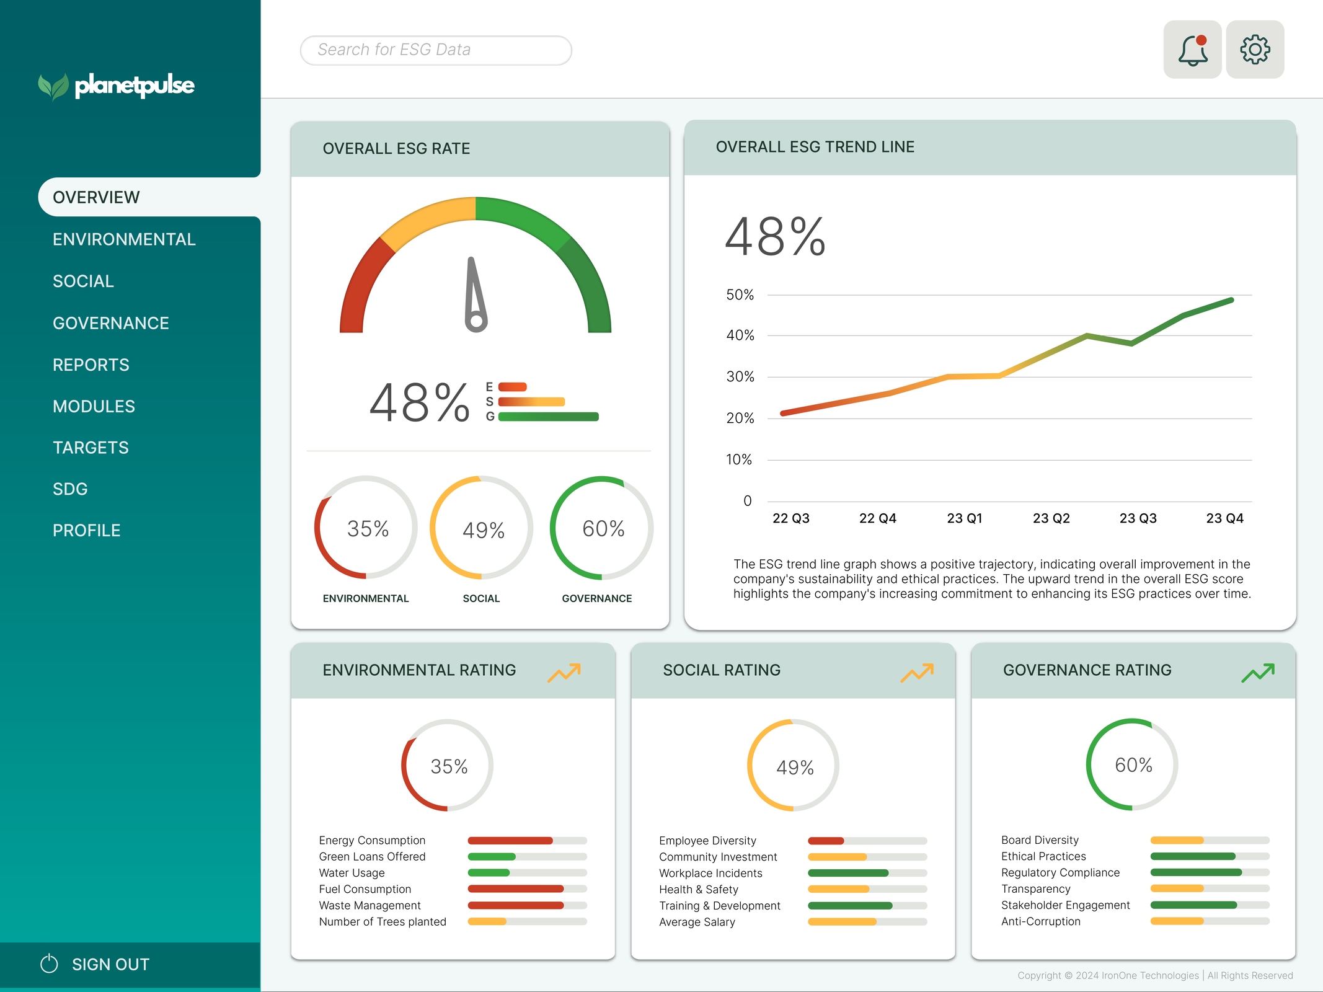This screenshot has width=1323, height=992.
Task: Click the Employee Diversity label
Action: point(707,841)
